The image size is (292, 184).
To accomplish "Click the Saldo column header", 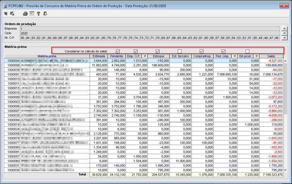I will pos(271,56).
